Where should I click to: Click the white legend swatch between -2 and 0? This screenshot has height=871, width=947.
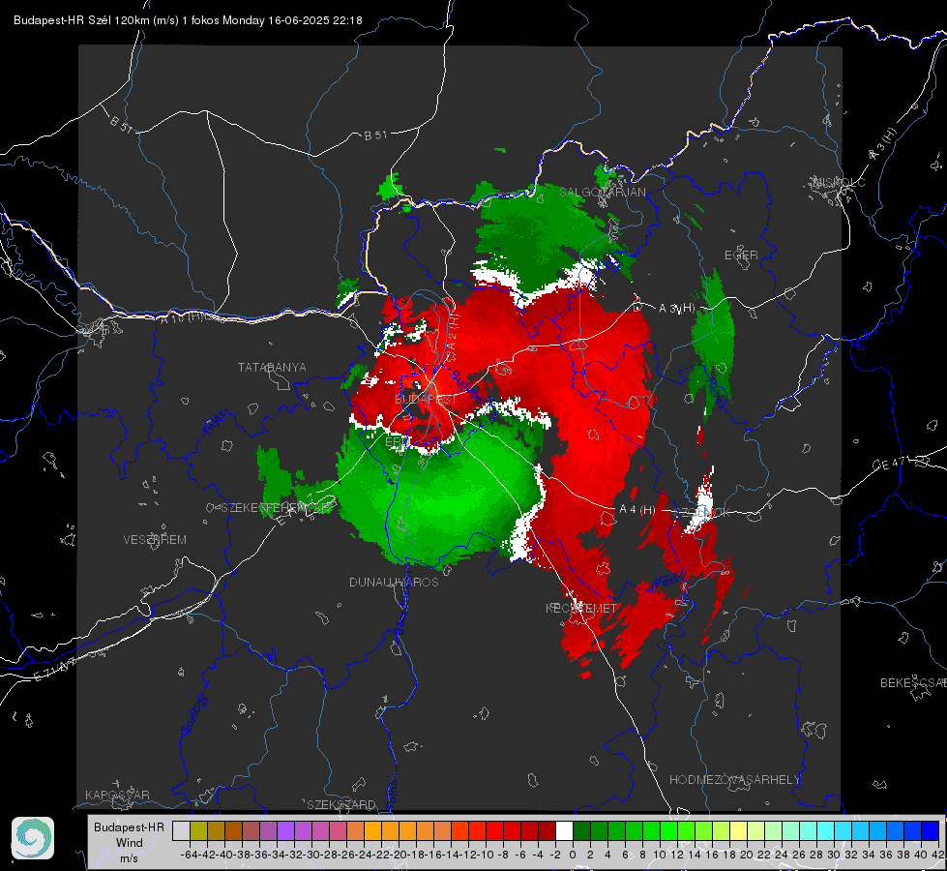tap(564, 830)
